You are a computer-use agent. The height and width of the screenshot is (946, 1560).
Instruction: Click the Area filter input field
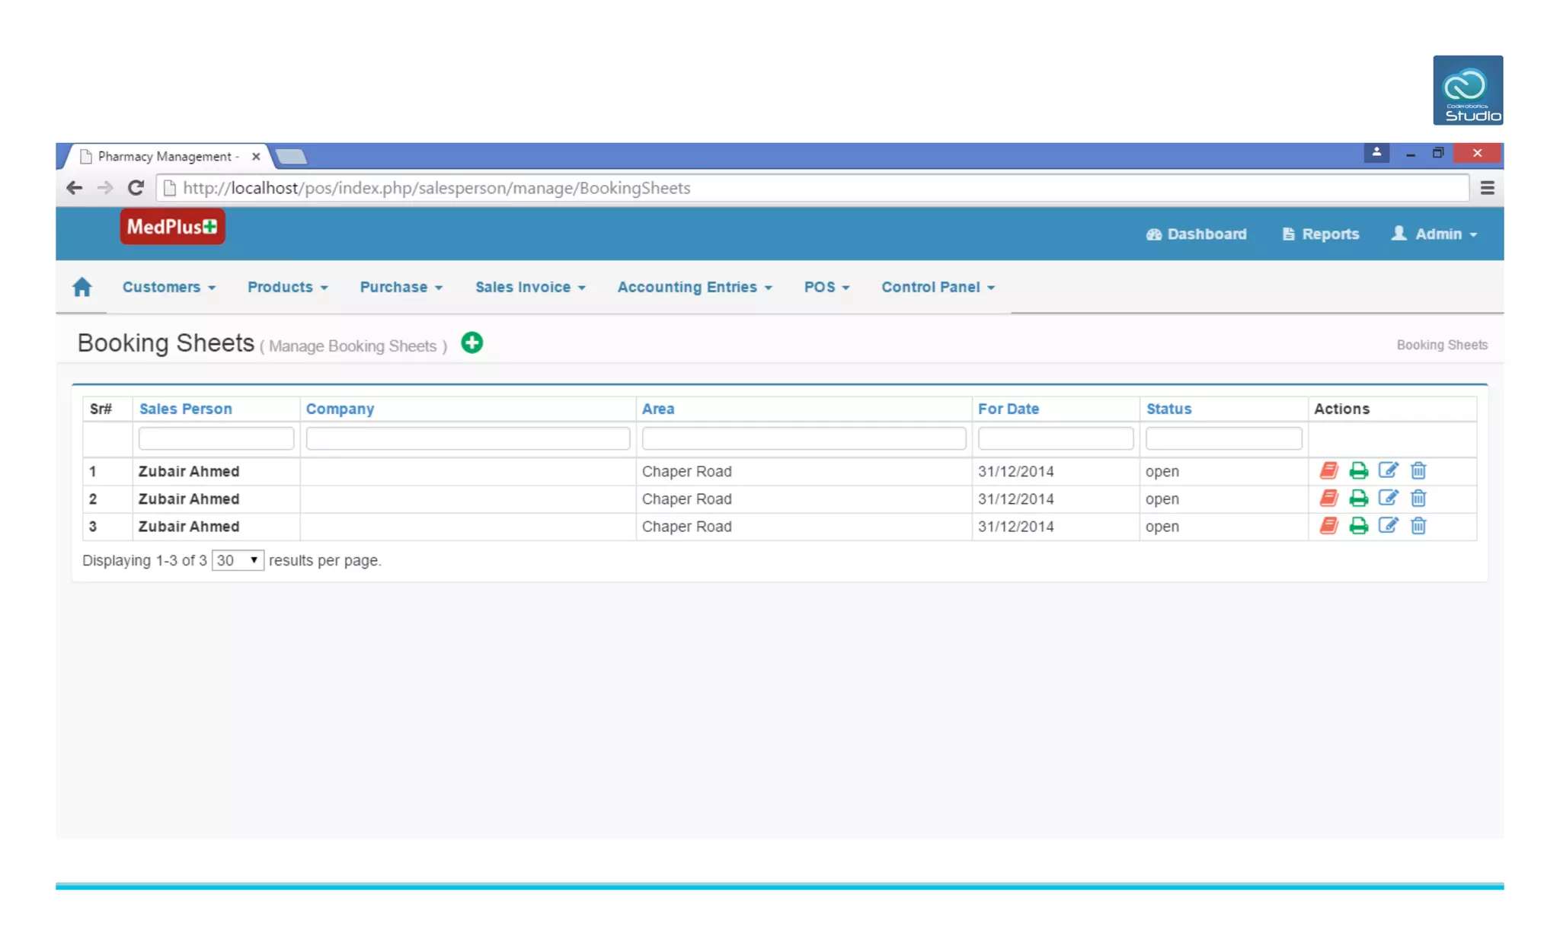(804, 438)
